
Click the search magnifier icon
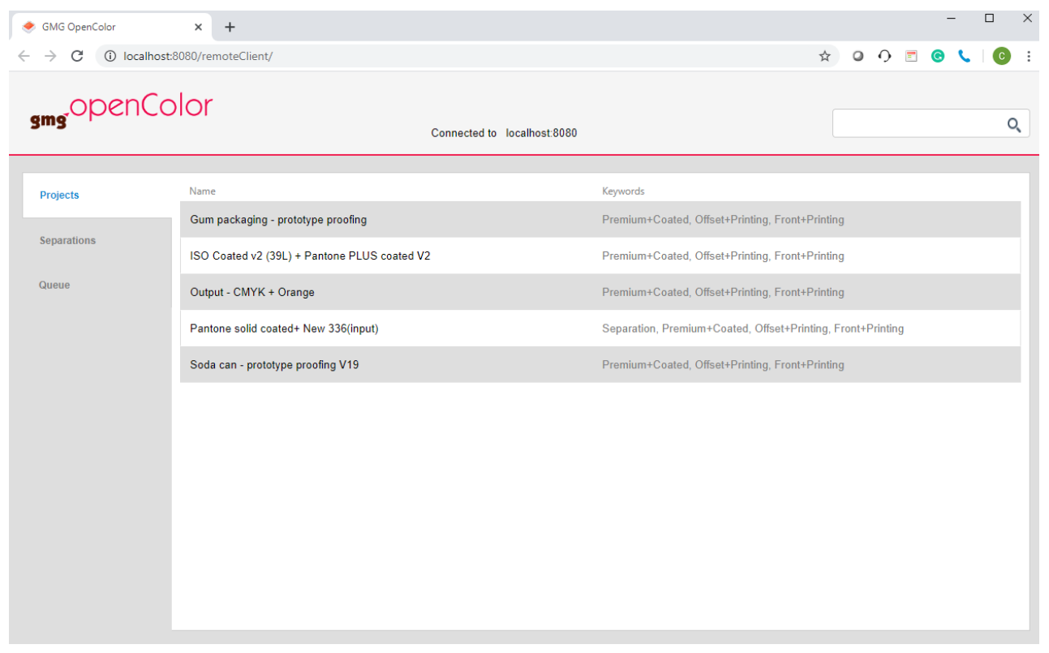point(1013,124)
